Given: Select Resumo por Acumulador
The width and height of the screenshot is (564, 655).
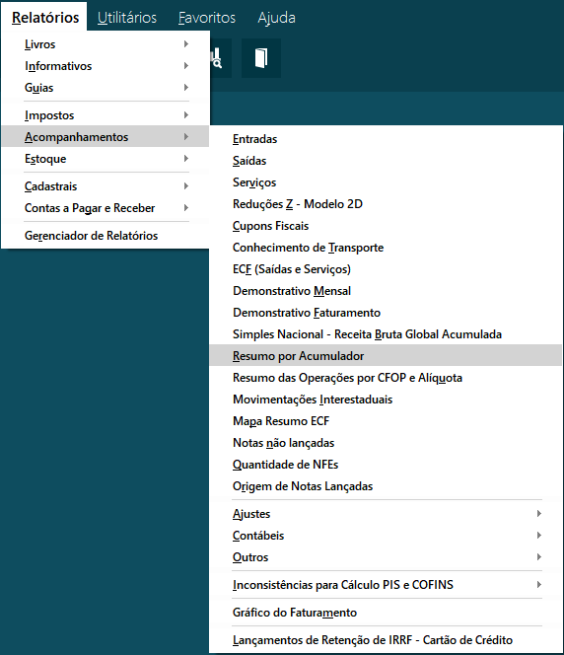Looking at the screenshot, I should coord(386,356).
